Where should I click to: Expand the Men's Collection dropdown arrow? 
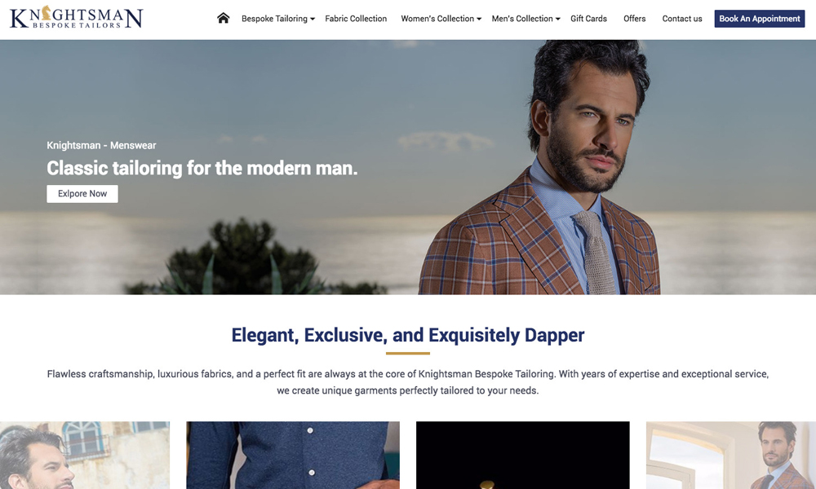[x=557, y=20]
